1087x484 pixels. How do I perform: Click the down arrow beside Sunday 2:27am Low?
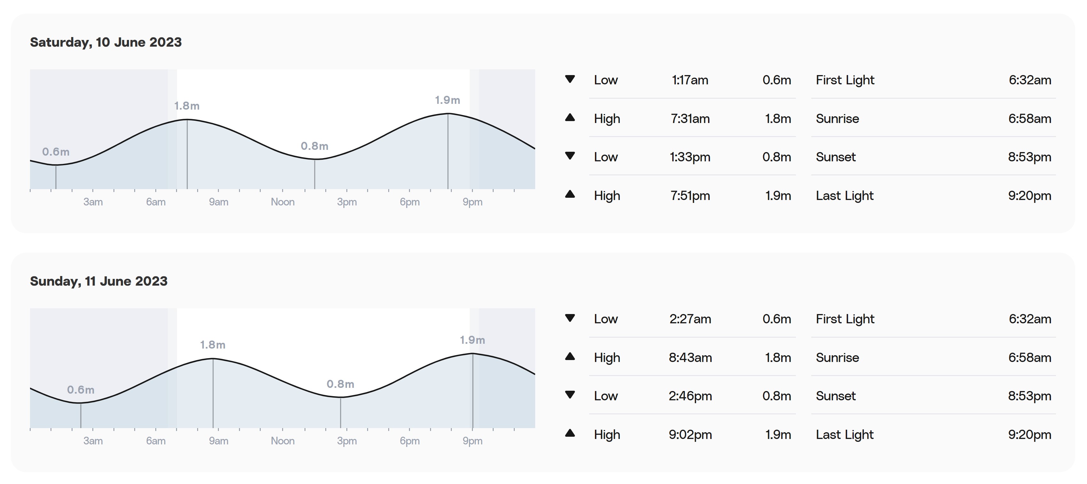click(x=570, y=318)
